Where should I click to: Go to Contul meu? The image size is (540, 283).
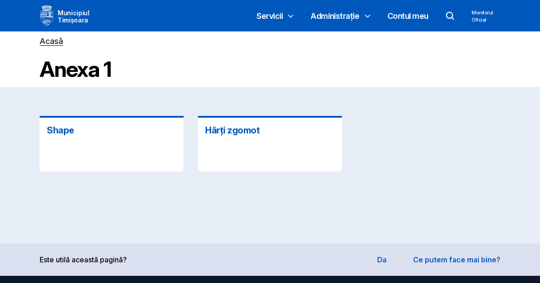tap(408, 16)
